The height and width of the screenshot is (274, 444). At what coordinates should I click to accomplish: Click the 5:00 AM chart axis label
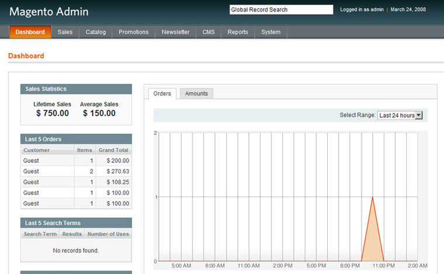tap(181, 266)
